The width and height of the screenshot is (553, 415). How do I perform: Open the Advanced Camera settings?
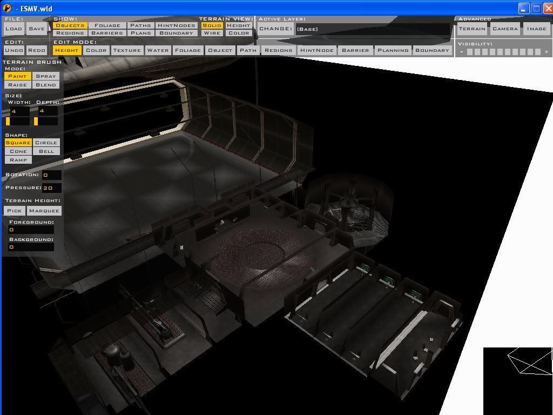coord(505,29)
